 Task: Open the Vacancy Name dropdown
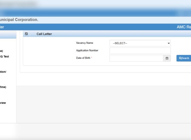click(x=140, y=43)
